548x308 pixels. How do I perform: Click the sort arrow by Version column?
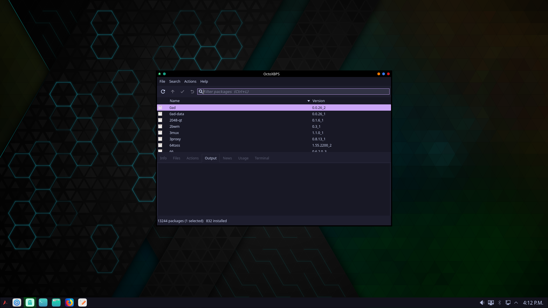tap(309, 101)
